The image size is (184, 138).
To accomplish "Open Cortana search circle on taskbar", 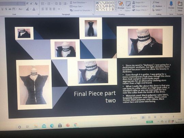I will pos(20,127).
